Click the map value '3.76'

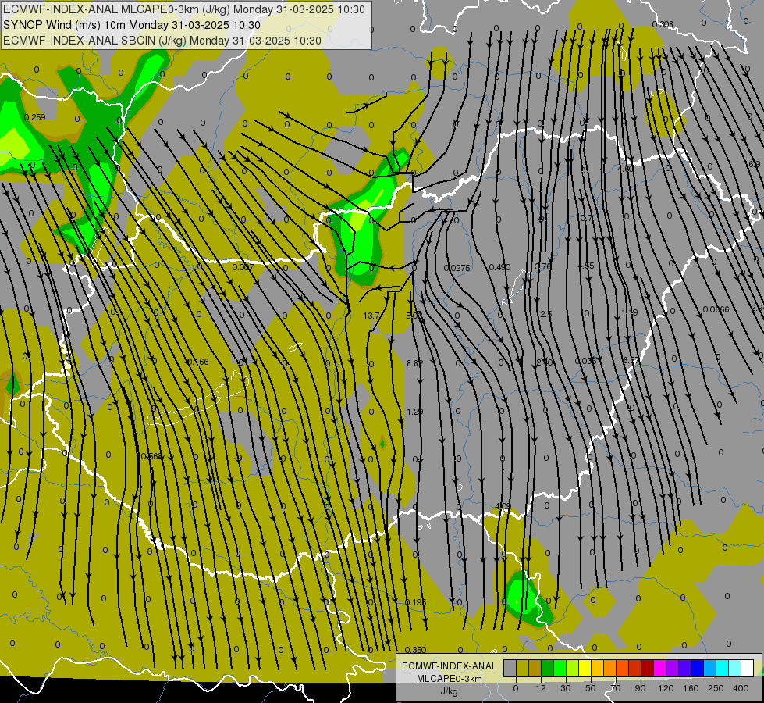tap(543, 266)
